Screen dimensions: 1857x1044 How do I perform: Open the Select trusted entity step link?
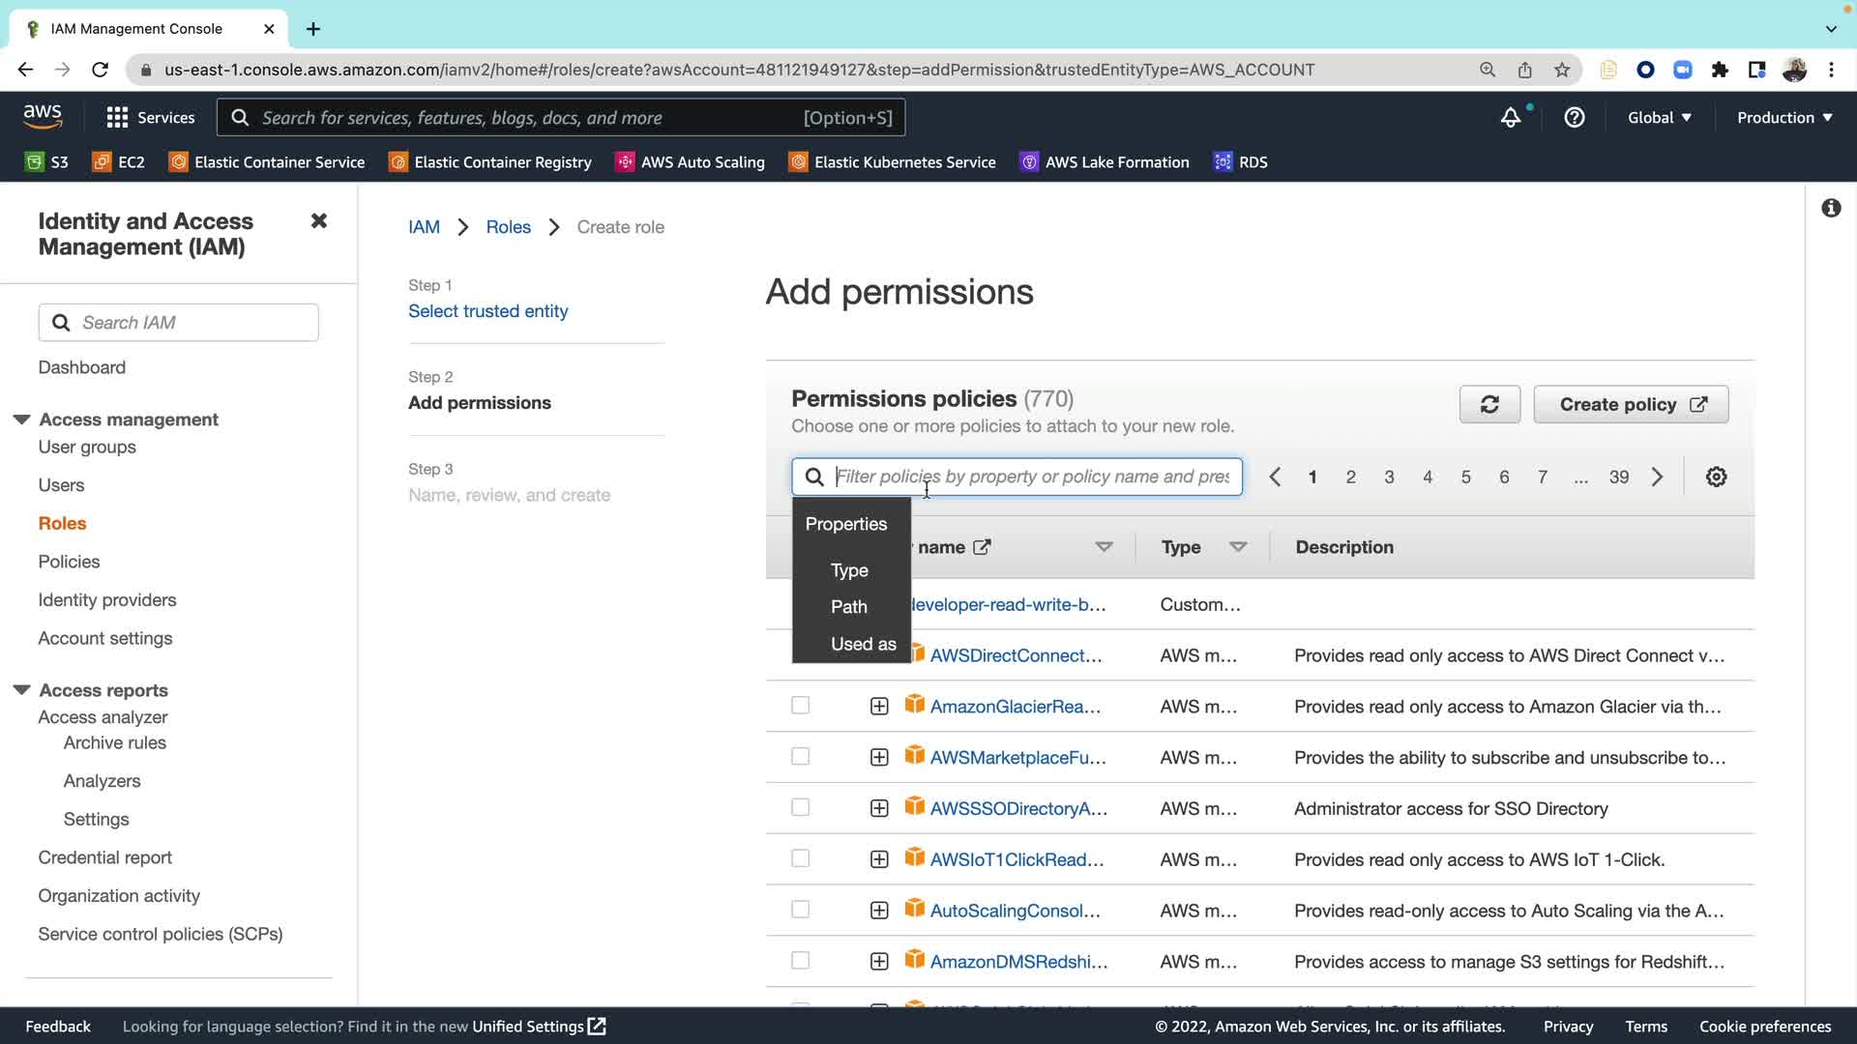tap(487, 311)
